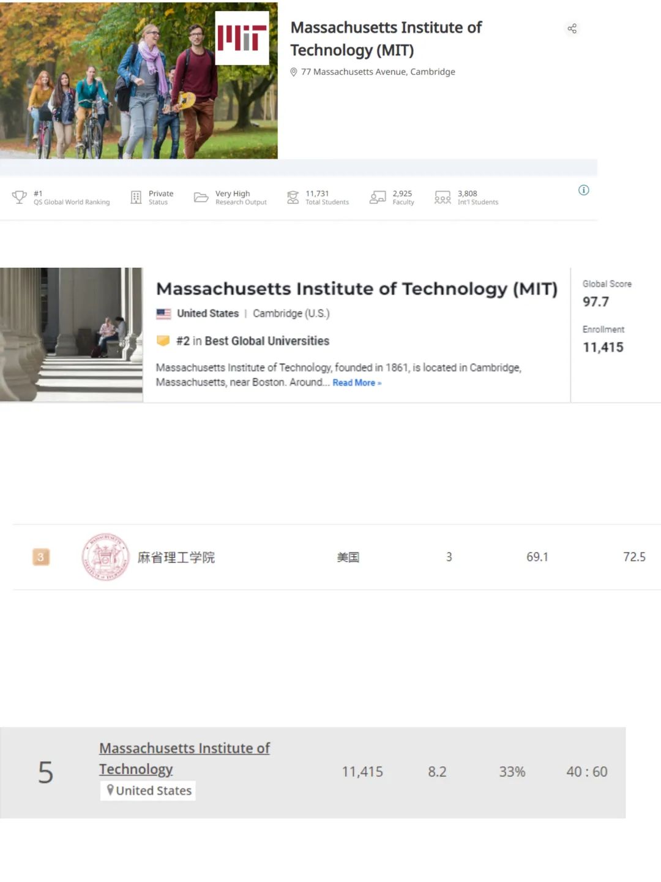
Task: Click the 77 Massachusetts Avenue, Cambridge address
Action: (378, 72)
